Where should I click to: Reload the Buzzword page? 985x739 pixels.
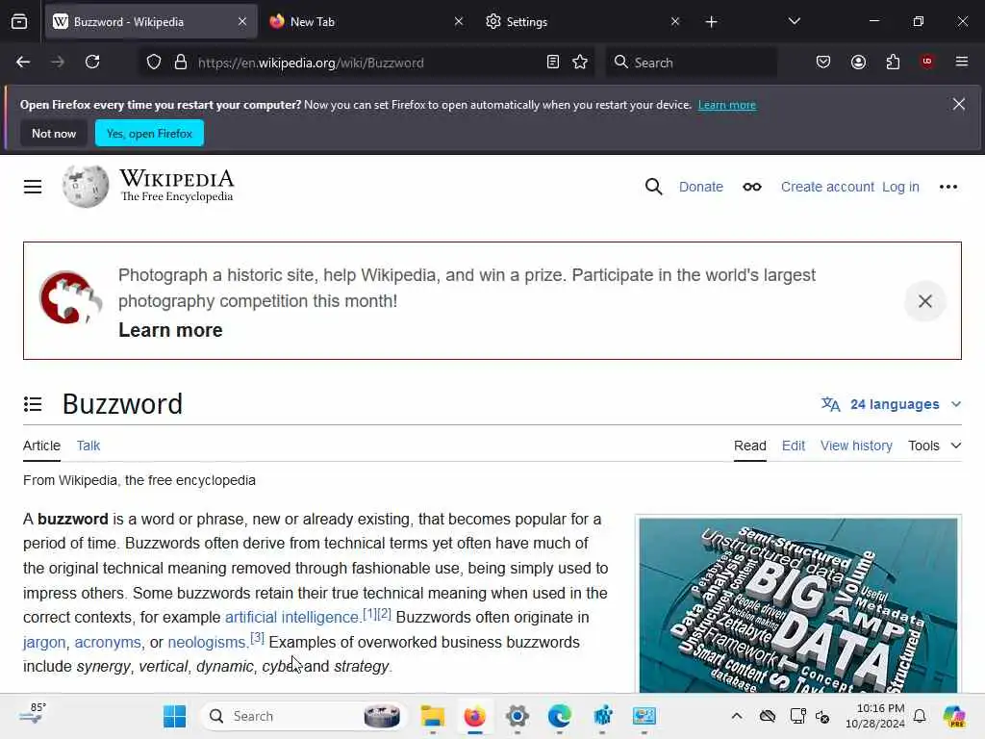[92, 62]
